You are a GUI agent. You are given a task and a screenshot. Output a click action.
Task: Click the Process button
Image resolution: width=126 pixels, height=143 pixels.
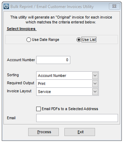point(44,132)
